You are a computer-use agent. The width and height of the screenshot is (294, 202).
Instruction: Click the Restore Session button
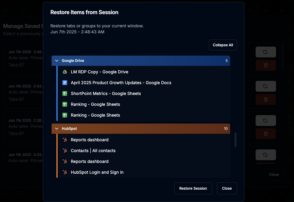pyautogui.click(x=193, y=188)
